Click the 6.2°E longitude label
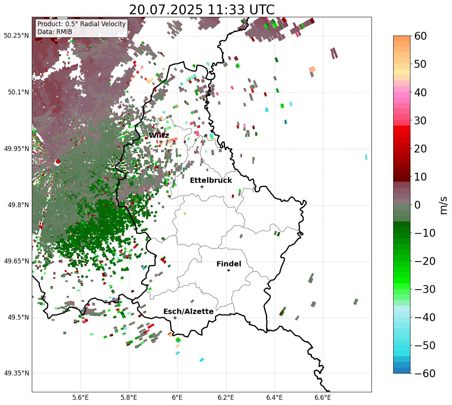 [x=226, y=398]
